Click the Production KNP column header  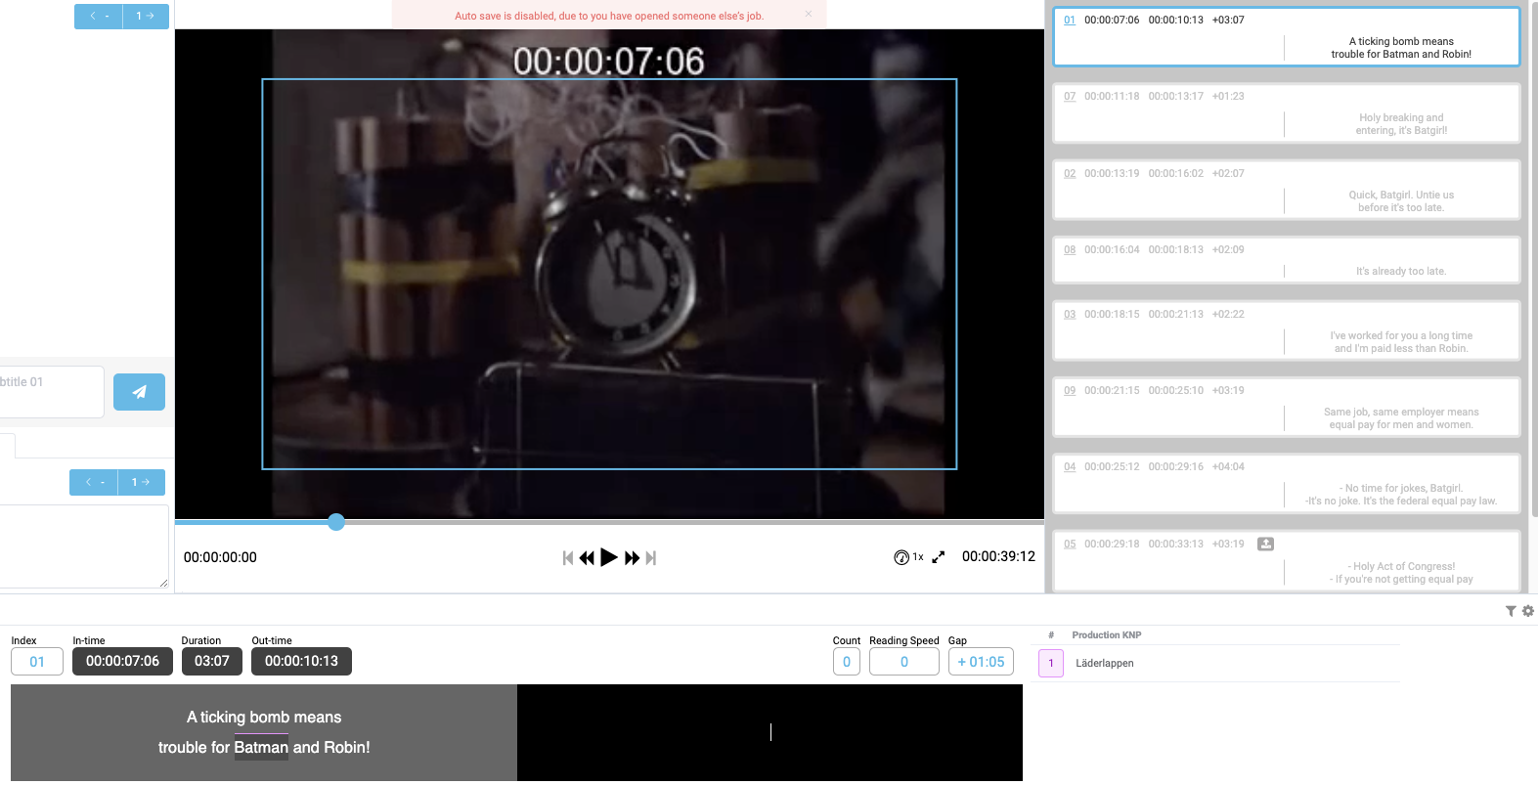pos(1106,635)
